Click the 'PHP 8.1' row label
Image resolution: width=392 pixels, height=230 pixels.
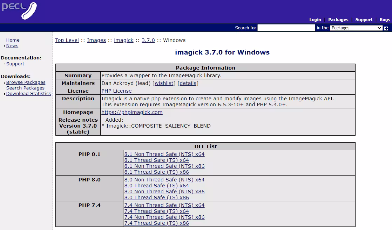(x=89, y=154)
